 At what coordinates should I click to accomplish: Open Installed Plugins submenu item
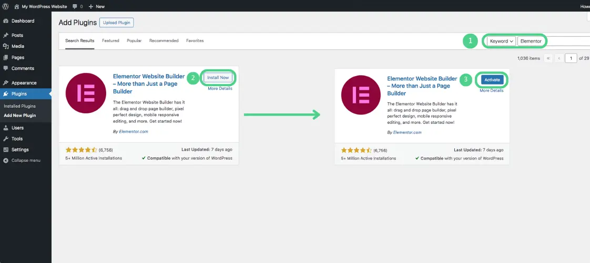click(19, 107)
